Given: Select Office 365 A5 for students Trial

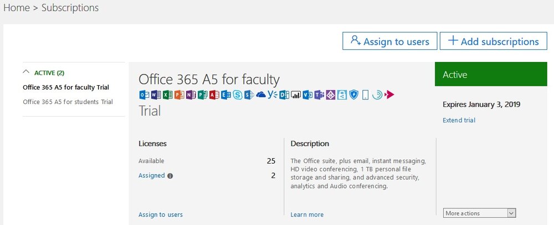Looking at the screenshot, I should click(x=68, y=102).
